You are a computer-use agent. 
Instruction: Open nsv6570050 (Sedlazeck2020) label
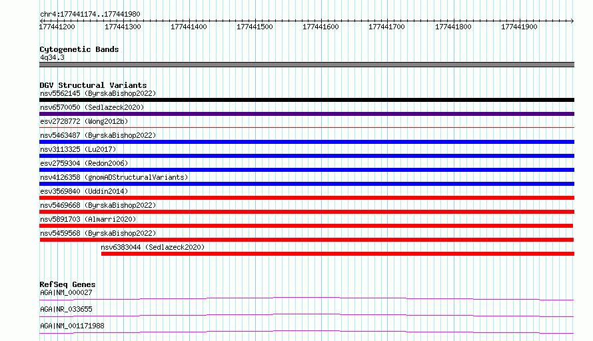click(92, 107)
